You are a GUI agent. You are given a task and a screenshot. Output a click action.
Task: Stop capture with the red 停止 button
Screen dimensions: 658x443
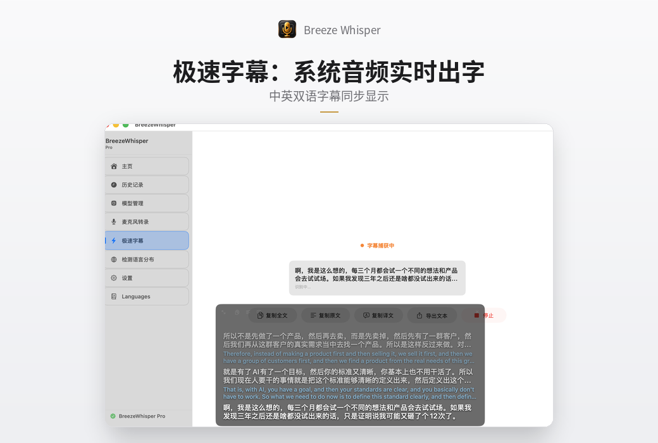(x=484, y=315)
